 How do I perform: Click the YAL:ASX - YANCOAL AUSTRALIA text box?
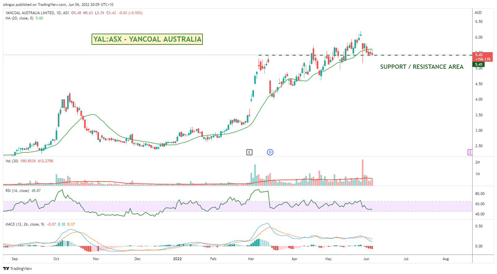147,39
